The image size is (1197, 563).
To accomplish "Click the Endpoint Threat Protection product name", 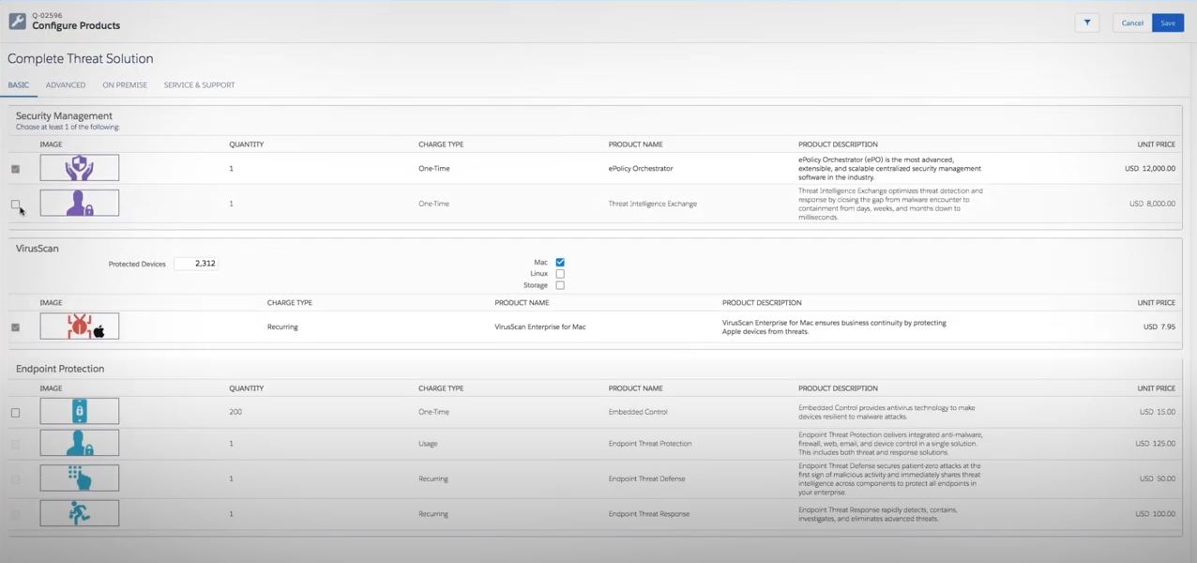I will click(x=650, y=444).
